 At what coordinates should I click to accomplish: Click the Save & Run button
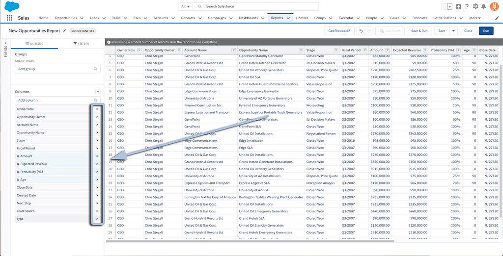[419, 31]
